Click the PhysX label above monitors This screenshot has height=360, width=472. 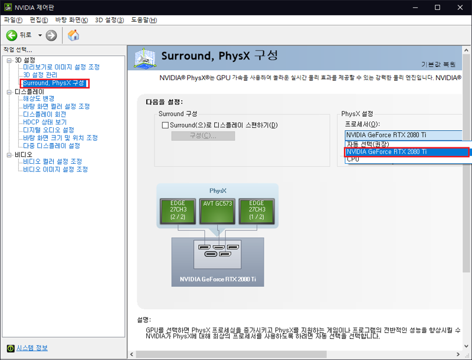(x=218, y=191)
